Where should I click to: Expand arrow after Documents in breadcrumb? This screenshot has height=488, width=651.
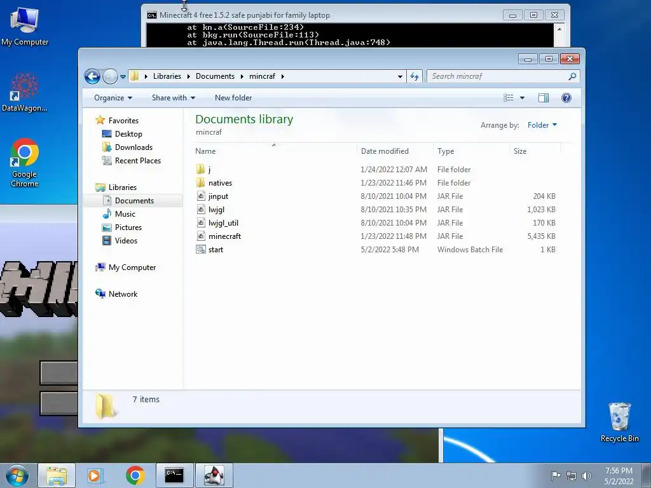click(x=242, y=76)
